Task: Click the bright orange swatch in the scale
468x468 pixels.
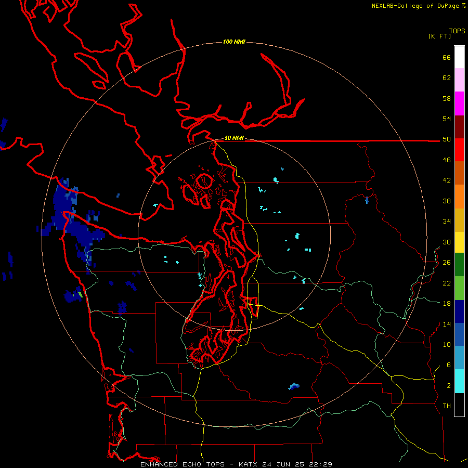Action: (x=459, y=197)
